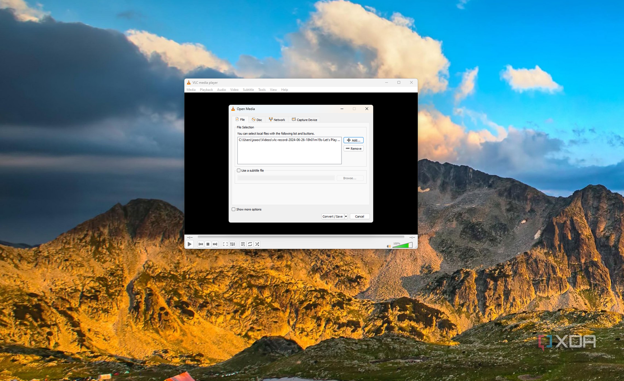Click the remaining time label
Image resolution: width=624 pixels, height=381 pixels.
pyautogui.click(x=412, y=237)
